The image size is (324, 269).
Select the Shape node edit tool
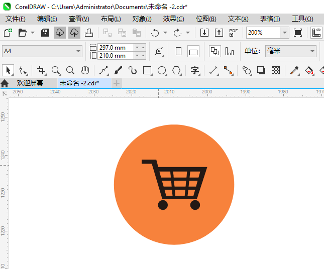click(23, 71)
